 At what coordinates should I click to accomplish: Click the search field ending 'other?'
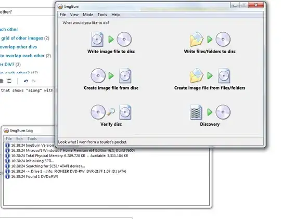coord(27,12)
